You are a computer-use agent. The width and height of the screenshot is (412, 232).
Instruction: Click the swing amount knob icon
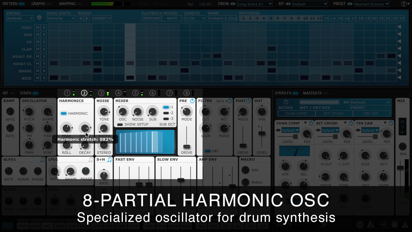coord(39,17)
